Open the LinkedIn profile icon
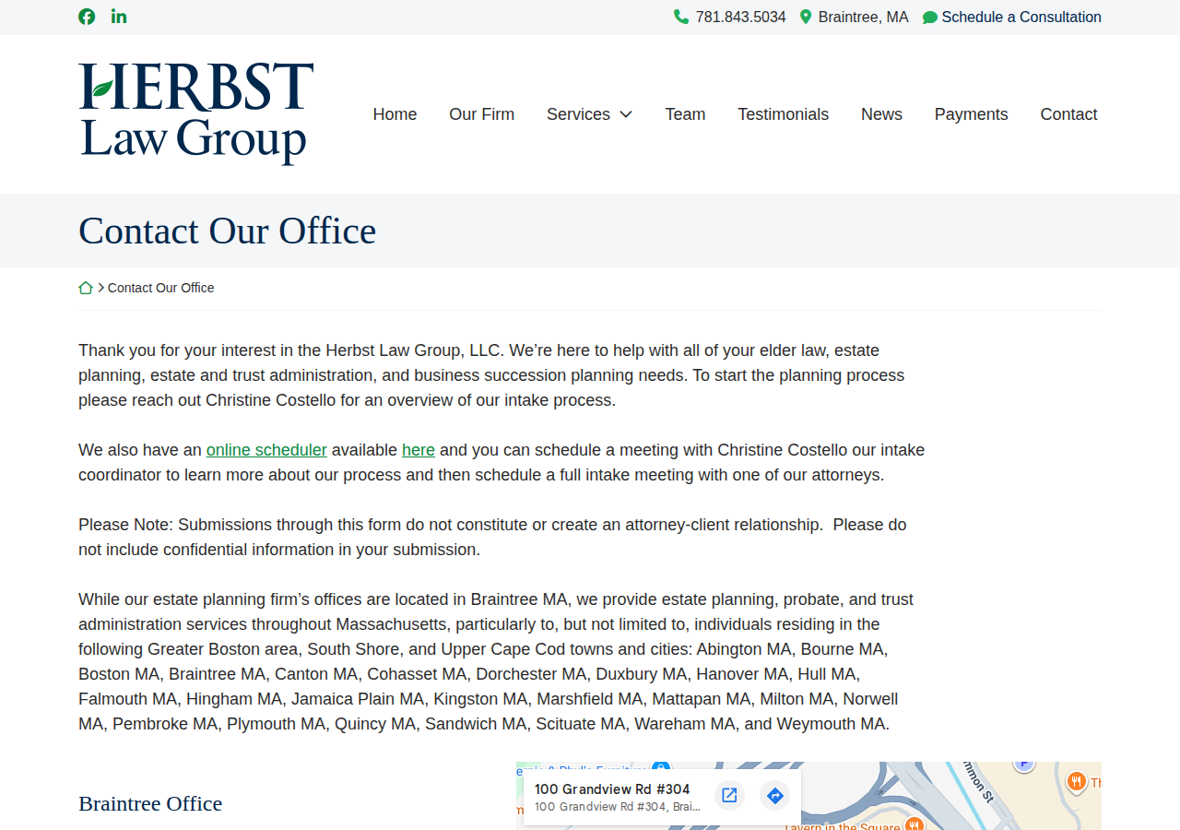The height and width of the screenshot is (830, 1180). click(119, 17)
